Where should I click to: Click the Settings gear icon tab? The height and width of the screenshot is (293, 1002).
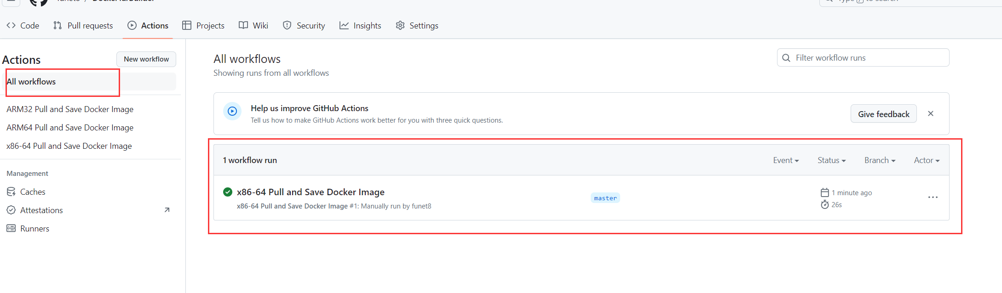[400, 26]
